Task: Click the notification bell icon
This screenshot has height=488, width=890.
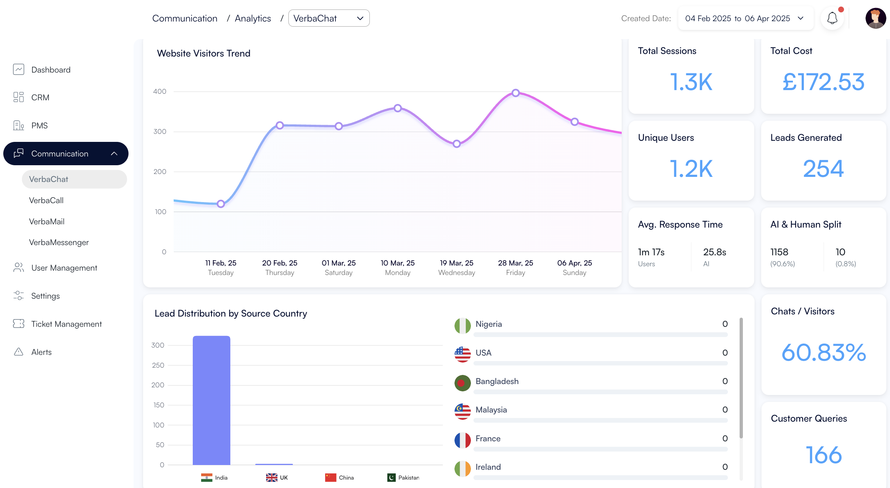Action: click(832, 18)
